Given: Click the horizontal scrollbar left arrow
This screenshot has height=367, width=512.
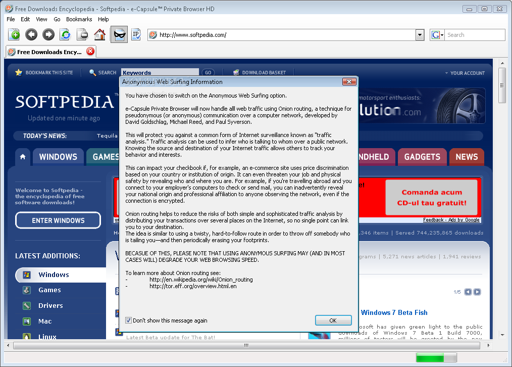Looking at the screenshot, I should (x=8, y=345).
